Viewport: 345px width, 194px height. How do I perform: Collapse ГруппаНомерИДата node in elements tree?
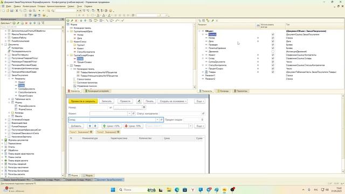68,31
